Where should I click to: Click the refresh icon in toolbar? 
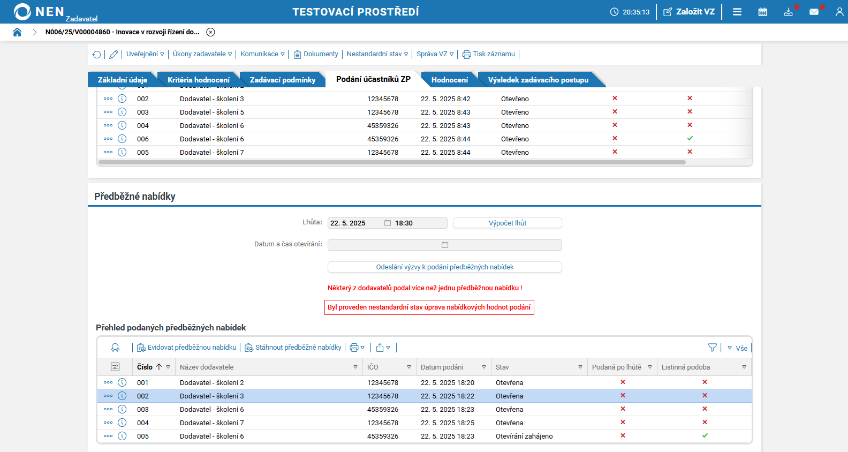pos(97,54)
